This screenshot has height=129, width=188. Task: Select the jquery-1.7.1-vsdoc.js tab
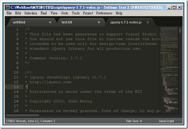(x=130, y=22)
